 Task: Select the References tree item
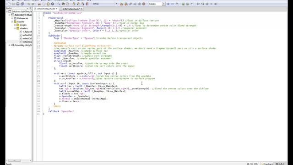(x=22, y=18)
